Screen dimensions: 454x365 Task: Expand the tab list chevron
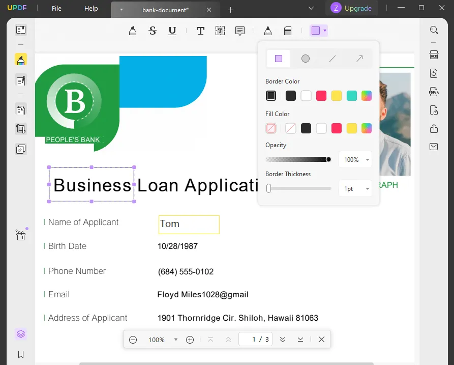[311, 8]
